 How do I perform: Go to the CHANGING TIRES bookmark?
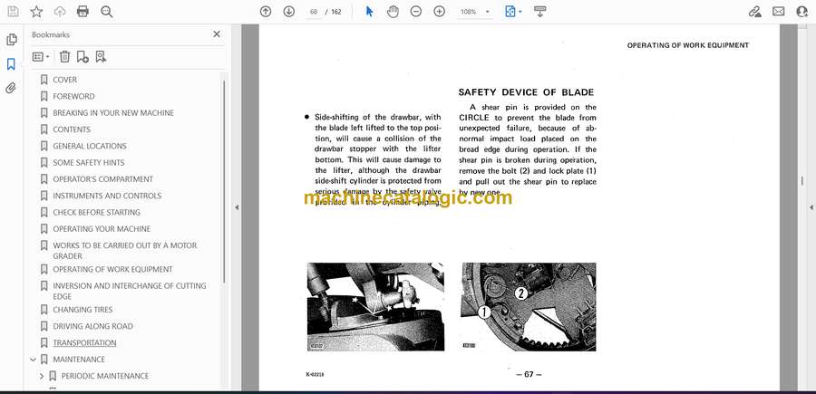[x=83, y=309]
